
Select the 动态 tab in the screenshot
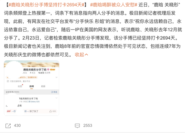[20, 86]
